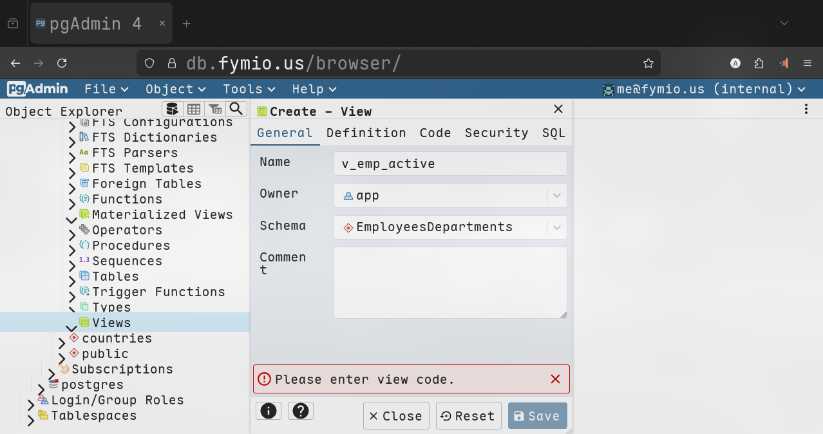Viewport: 823px width, 434px height.
Task: Open the Tools menu
Action: [x=249, y=90]
